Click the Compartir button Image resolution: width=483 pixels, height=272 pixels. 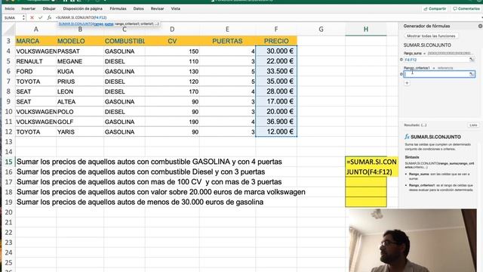[435, 8]
